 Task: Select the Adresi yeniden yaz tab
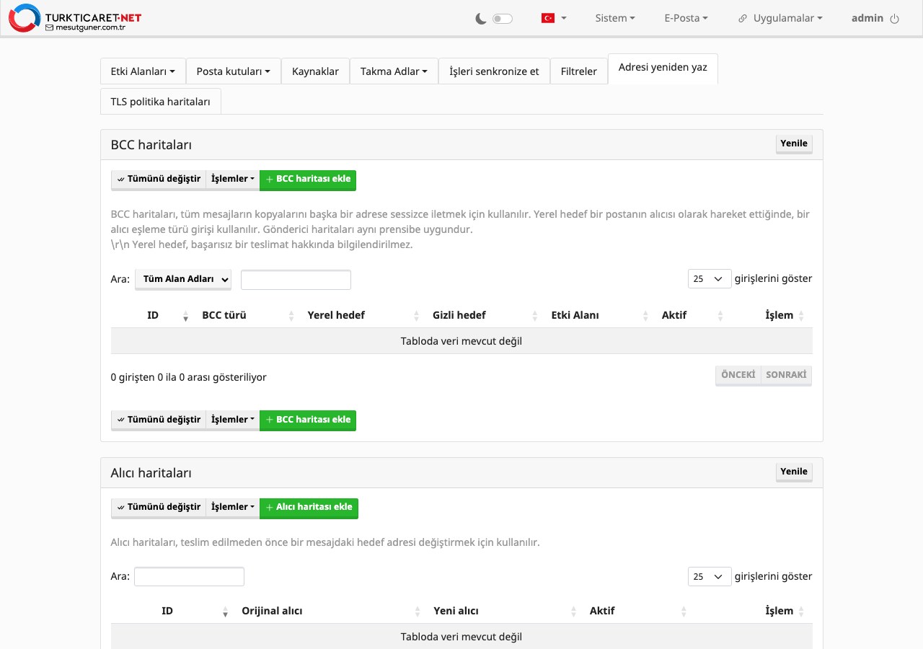663,68
